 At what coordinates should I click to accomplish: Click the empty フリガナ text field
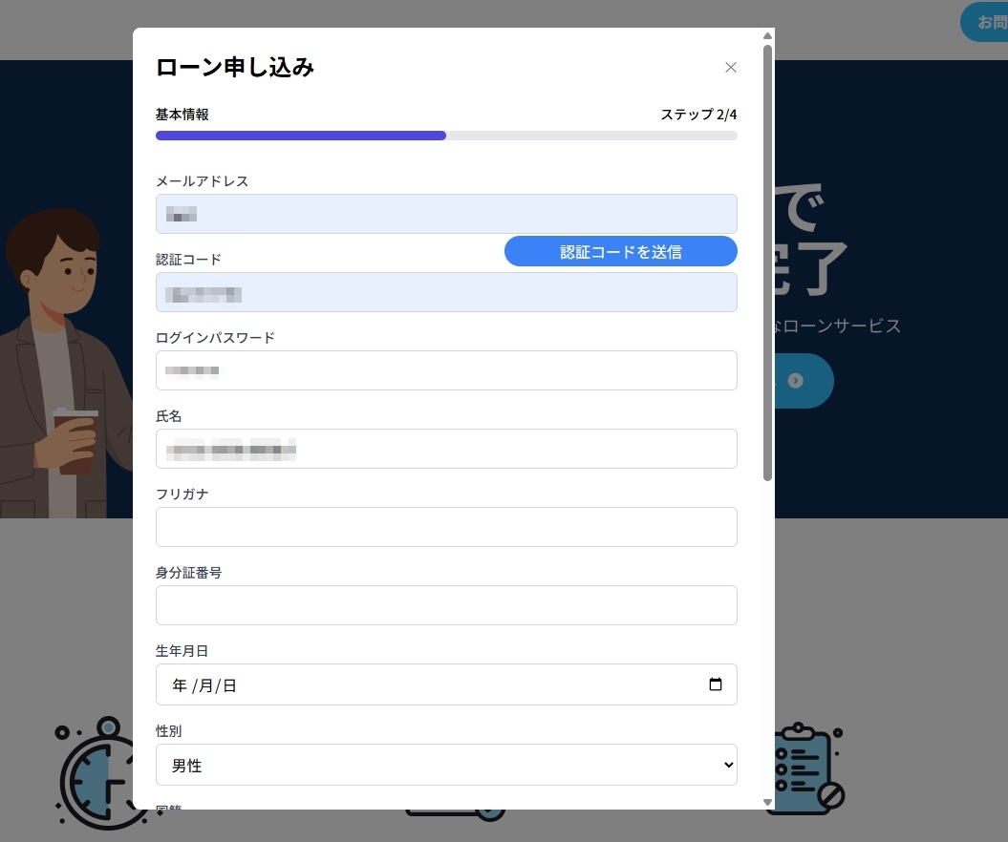pos(446,527)
